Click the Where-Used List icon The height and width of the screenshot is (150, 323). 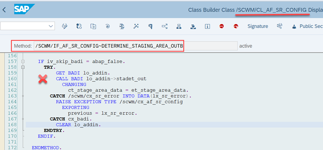coord(164,26)
